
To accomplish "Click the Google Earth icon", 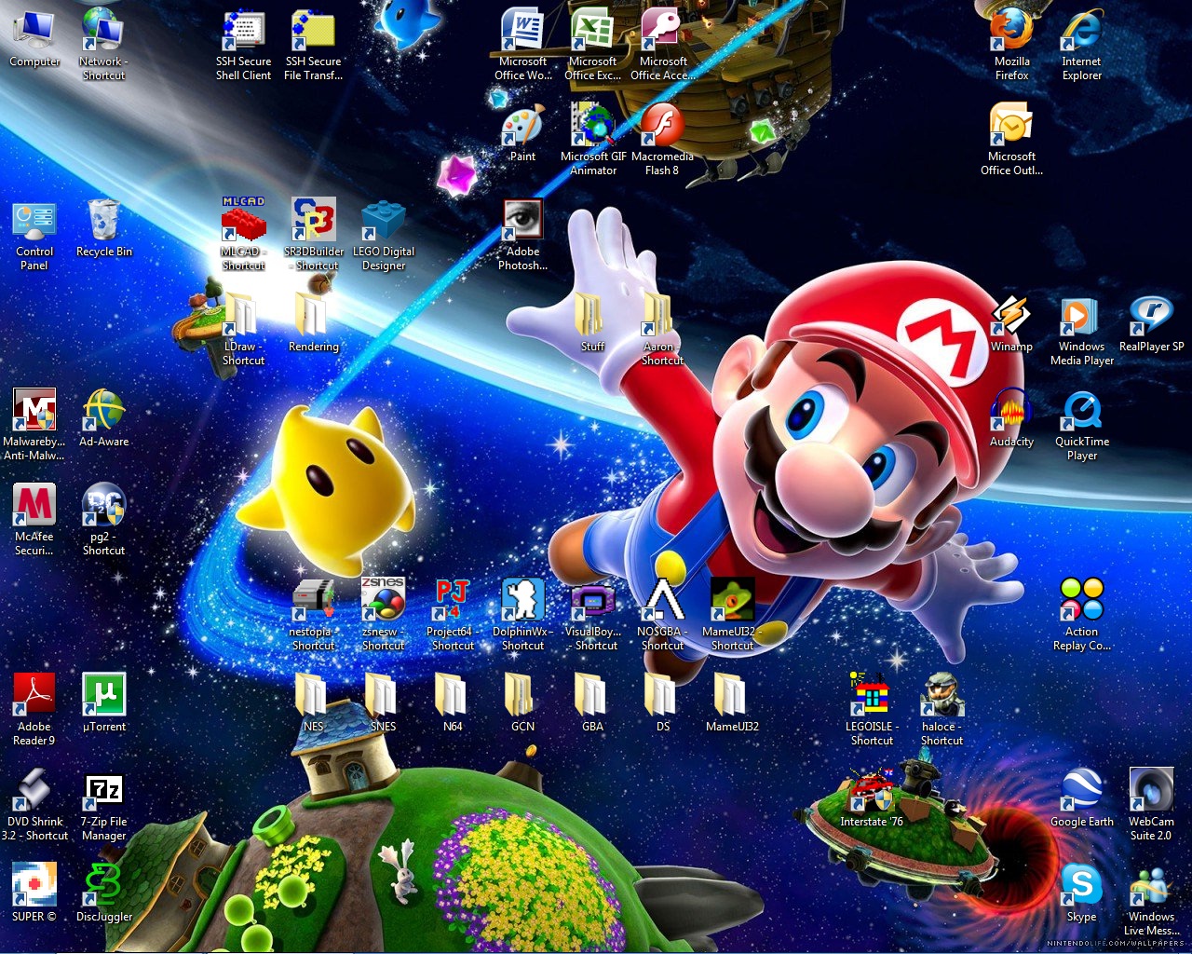I will coord(1081,792).
